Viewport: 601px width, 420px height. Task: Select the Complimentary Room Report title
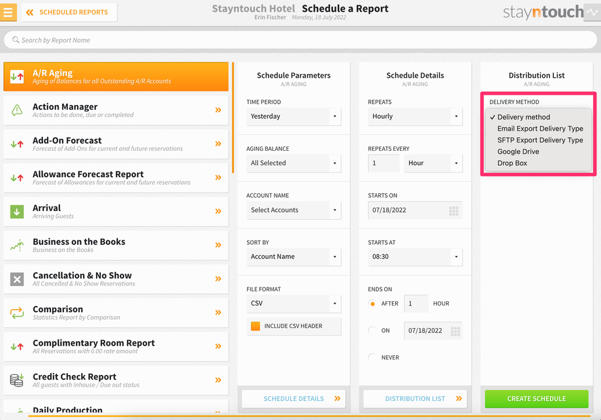[x=94, y=343]
